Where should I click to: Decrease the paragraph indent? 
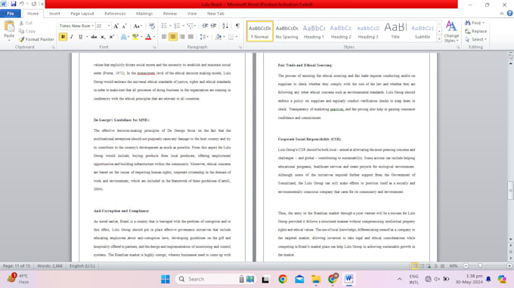205,26
